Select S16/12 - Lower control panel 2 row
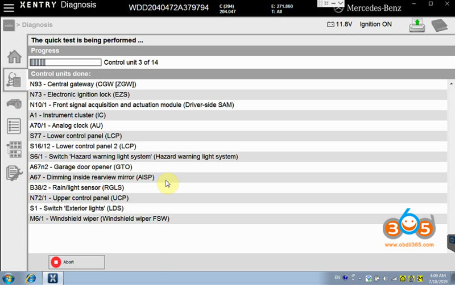The width and height of the screenshot is (455, 285). (x=237, y=146)
